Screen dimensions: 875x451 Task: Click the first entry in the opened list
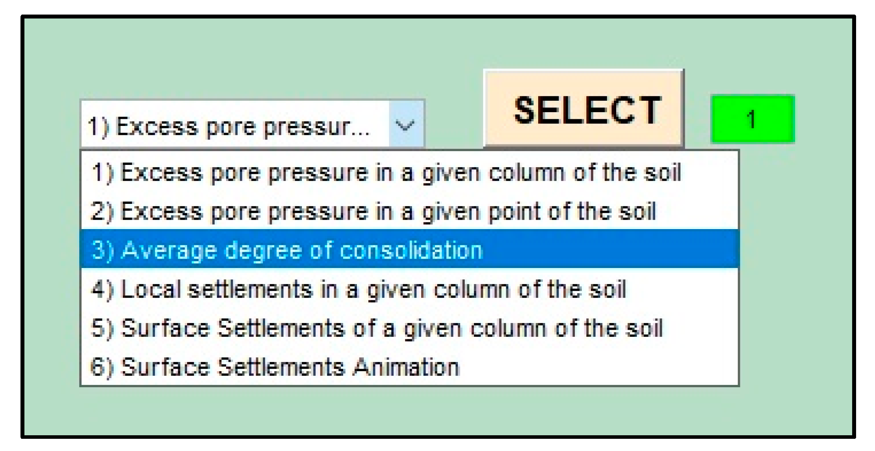386,172
